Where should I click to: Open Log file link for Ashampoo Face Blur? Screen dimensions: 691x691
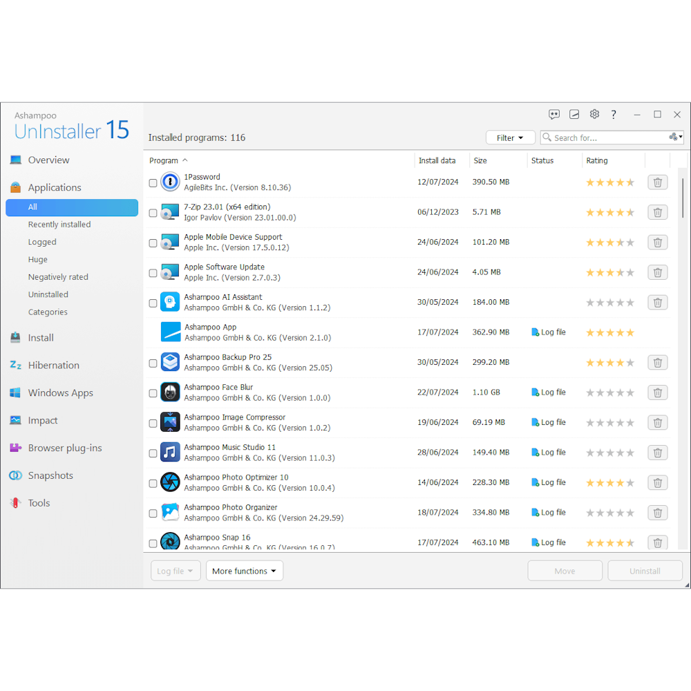[549, 392]
